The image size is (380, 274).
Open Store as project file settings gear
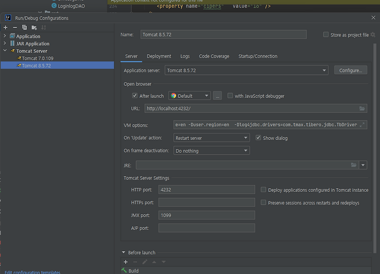tap(373, 35)
